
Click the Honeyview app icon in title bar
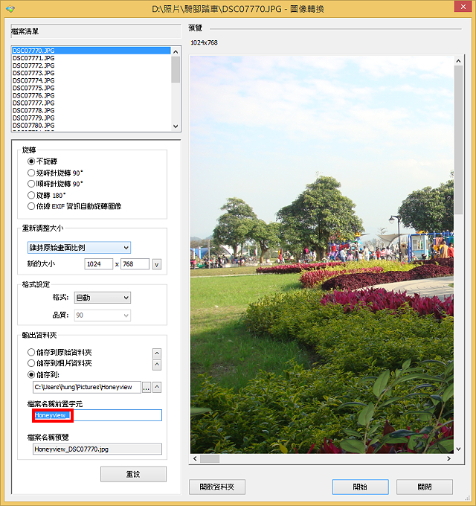[x=10, y=9]
